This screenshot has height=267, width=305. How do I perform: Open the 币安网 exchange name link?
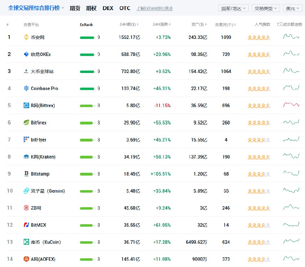tap(38, 37)
